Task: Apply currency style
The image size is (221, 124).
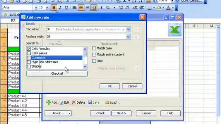Action: (101, 8)
